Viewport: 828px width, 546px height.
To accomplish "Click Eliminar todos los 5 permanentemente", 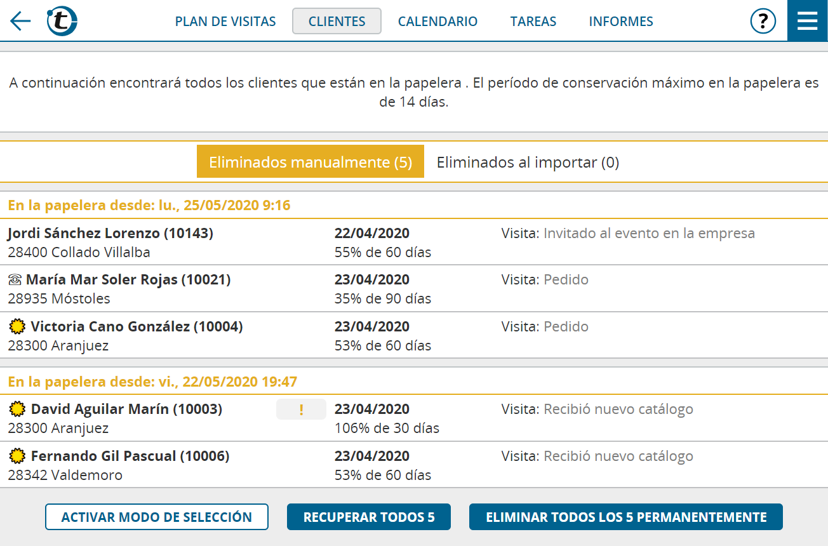I will pos(626,517).
